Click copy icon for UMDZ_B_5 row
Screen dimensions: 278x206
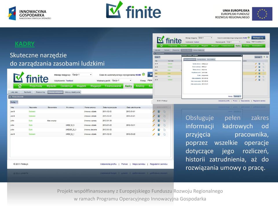pos(164,125)
